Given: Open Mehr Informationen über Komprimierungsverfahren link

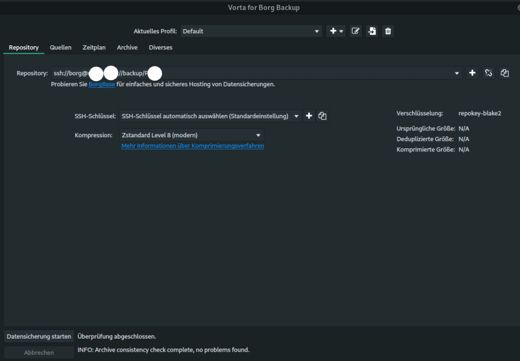Looking at the screenshot, I should tap(193, 146).
